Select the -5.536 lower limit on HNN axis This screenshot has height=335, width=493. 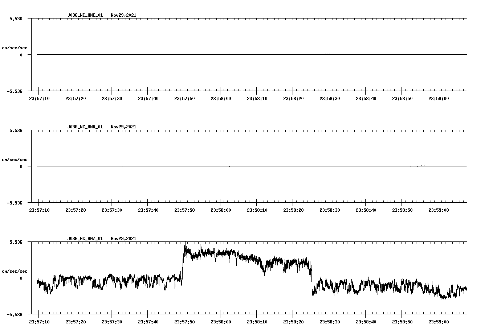[x=15, y=203]
